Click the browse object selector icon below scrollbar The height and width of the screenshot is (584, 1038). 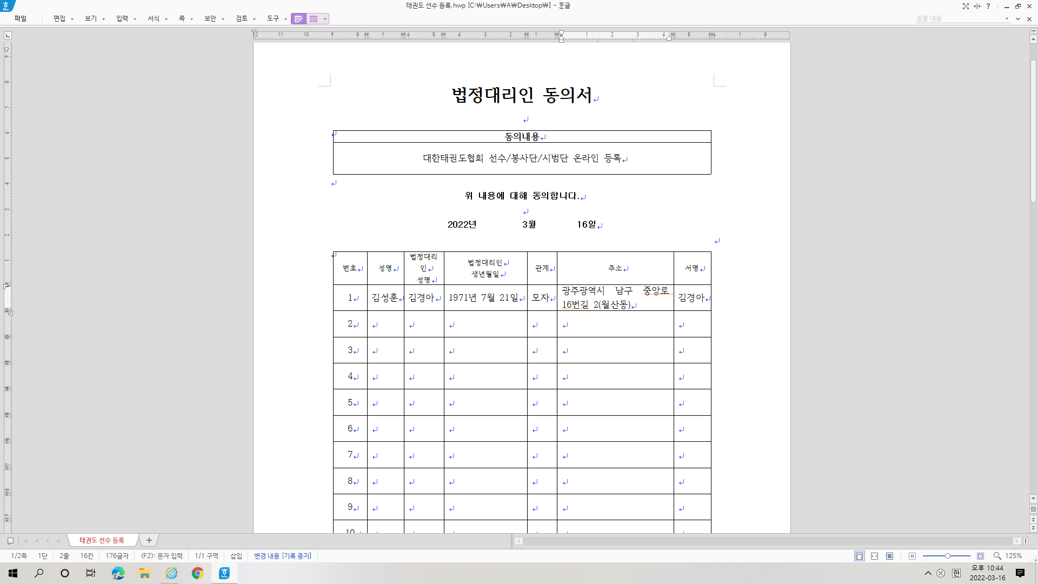1033,509
